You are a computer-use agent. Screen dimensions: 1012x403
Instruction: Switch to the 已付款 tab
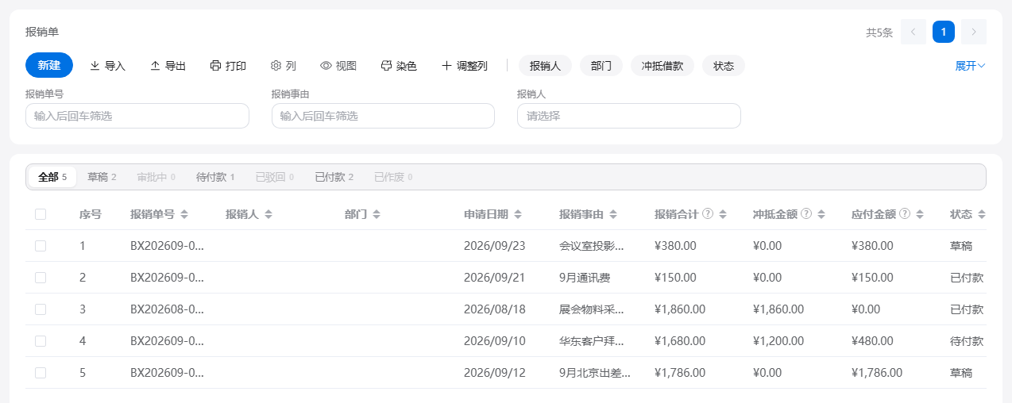click(334, 177)
